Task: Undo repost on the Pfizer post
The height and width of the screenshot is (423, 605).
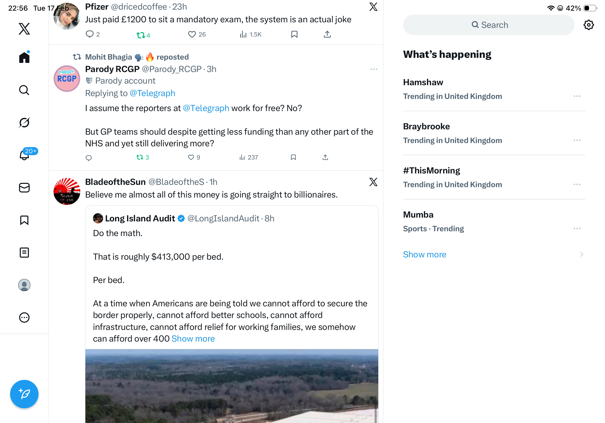Action: pos(141,35)
